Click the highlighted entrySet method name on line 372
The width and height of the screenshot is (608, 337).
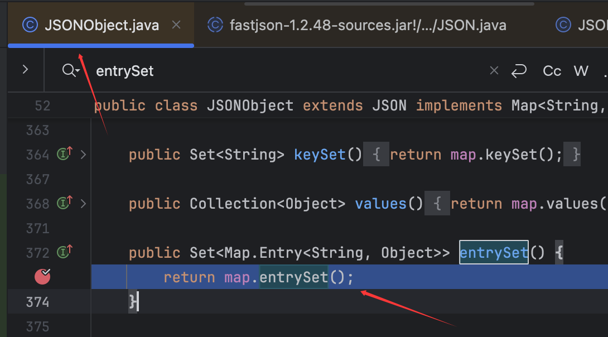click(x=494, y=252)
